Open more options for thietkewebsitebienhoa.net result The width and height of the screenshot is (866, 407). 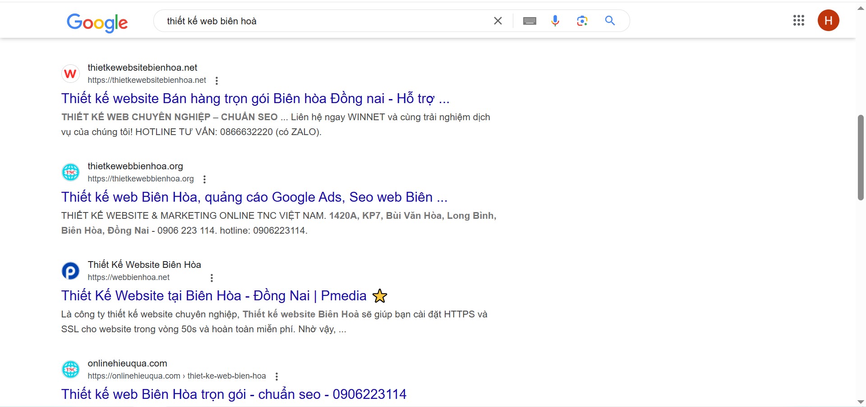pos(217,81)
